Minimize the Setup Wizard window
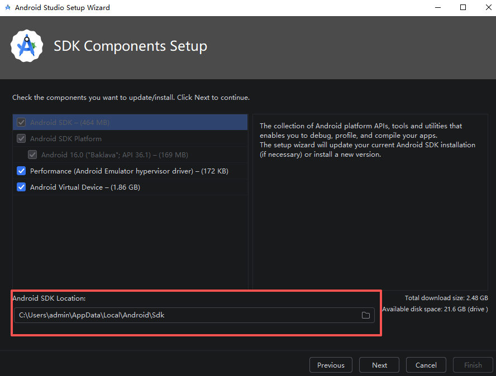The image size is (496, 376). coord(438,7)
